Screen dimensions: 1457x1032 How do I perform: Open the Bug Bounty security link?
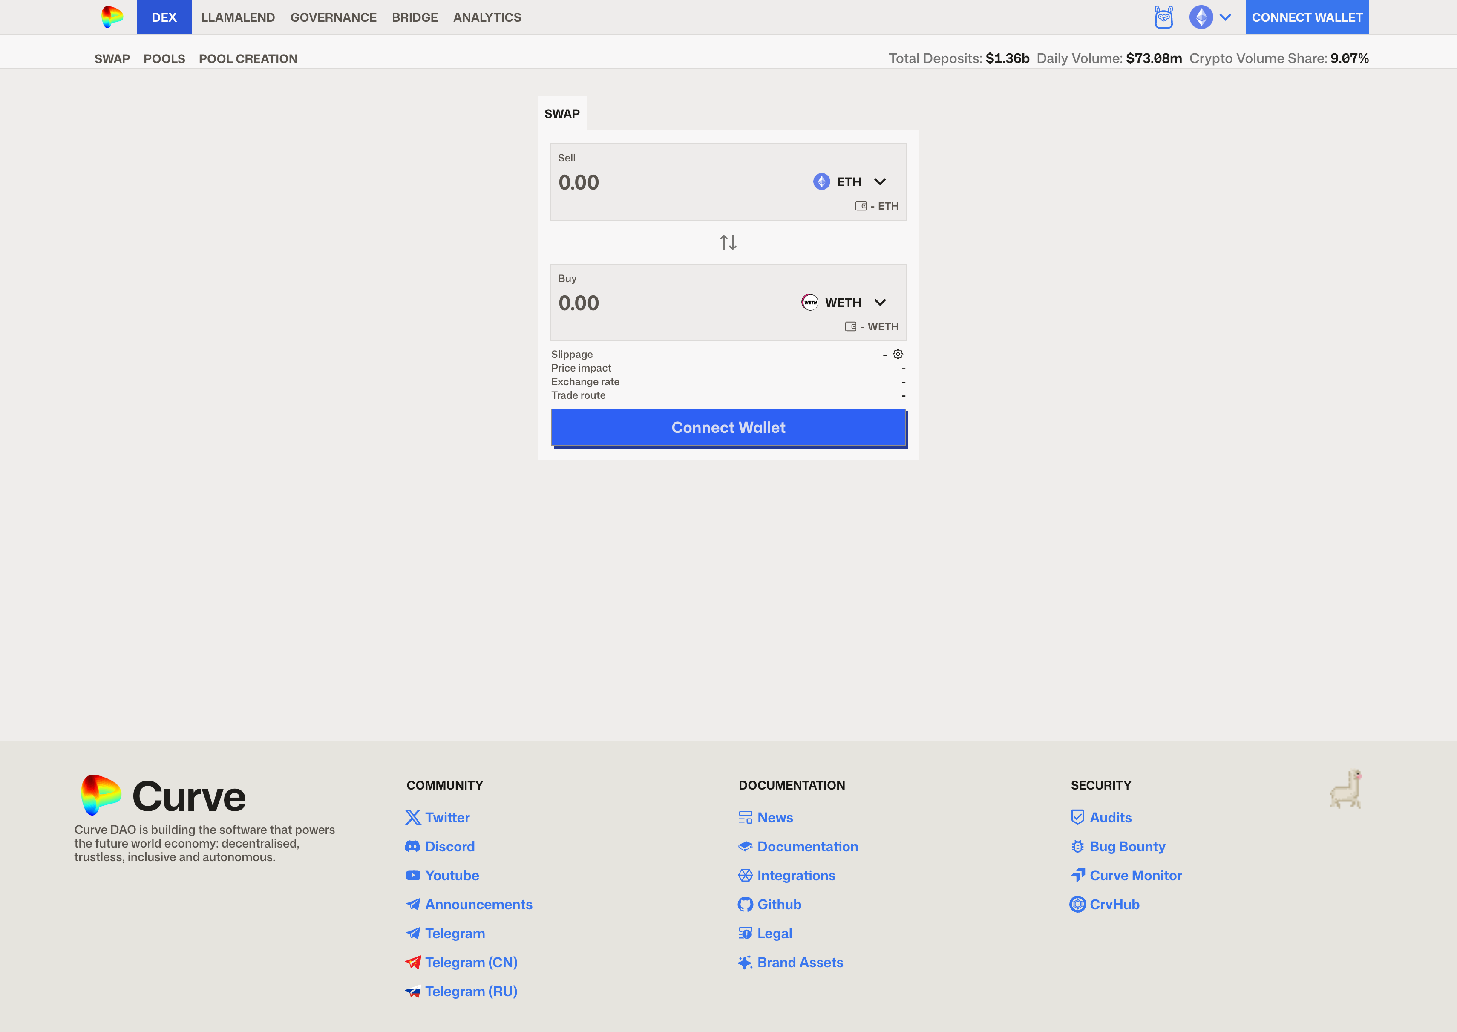click(x=1118, y=847)
